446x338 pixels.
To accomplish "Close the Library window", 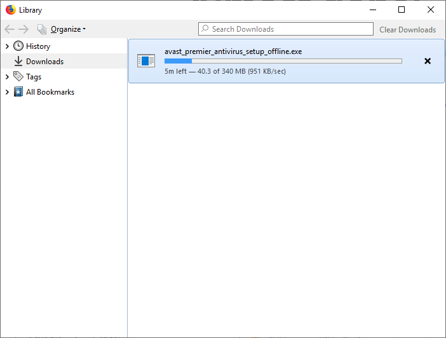I will click(431, 10).
